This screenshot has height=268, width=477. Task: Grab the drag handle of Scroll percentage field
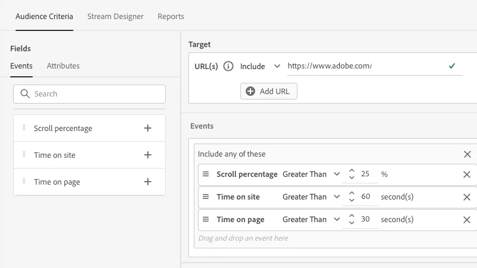point(24,127)
